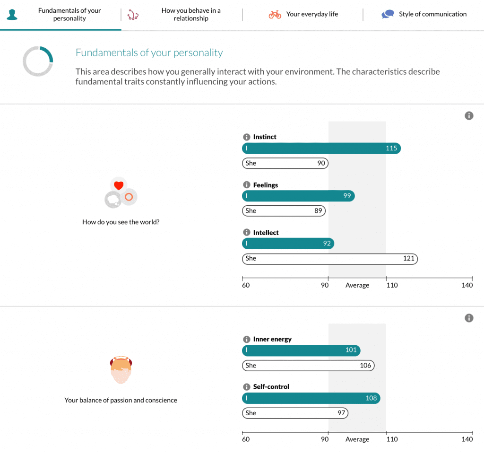Click the teal Self-control bar showing 108
This screenshot has width=484, height=455.
point(311,398)
